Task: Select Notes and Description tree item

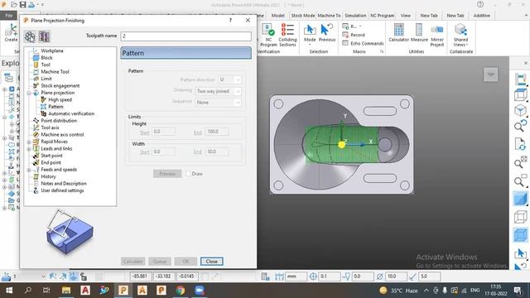Action: tap(64, 184)
